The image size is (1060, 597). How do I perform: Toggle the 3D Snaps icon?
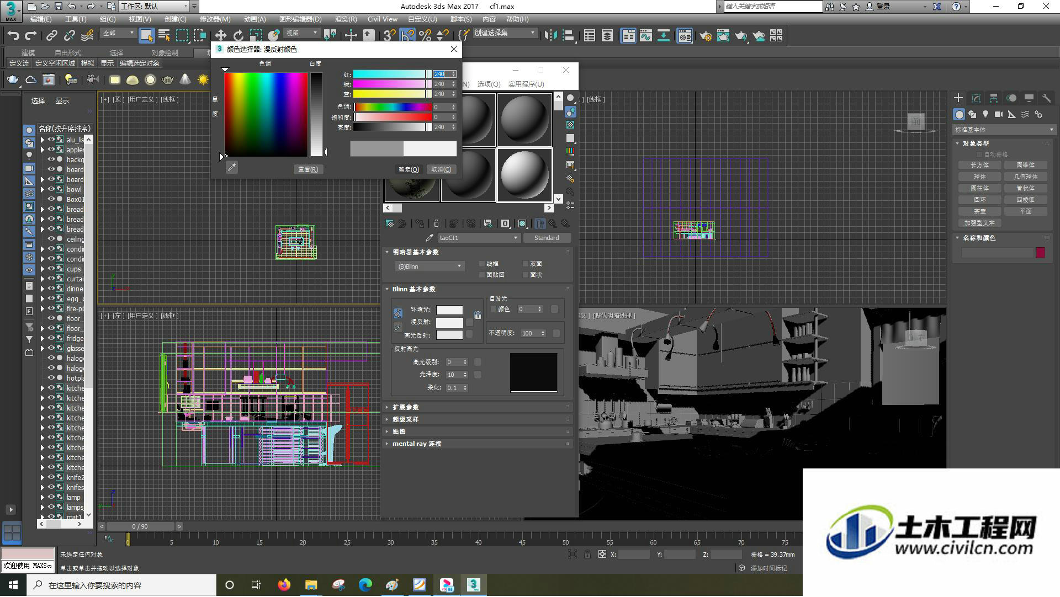(x=389, y=36)
